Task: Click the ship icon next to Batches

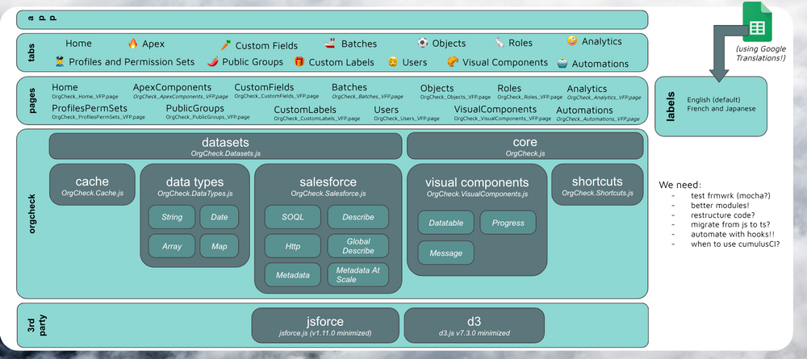Action: point(330,44)
